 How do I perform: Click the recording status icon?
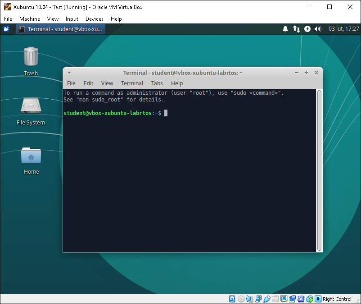[293, 299]
